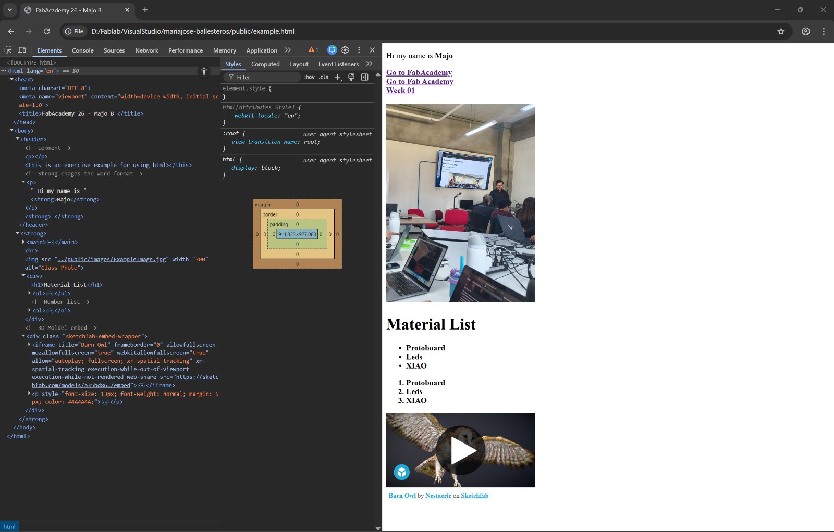Open the rendering emulations paintbrush icon
834x532 pixels.
click(351, 77)
